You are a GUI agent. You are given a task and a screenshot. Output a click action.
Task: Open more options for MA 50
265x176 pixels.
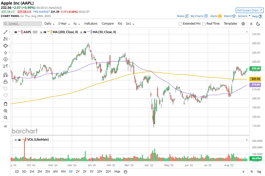(88, 32)
